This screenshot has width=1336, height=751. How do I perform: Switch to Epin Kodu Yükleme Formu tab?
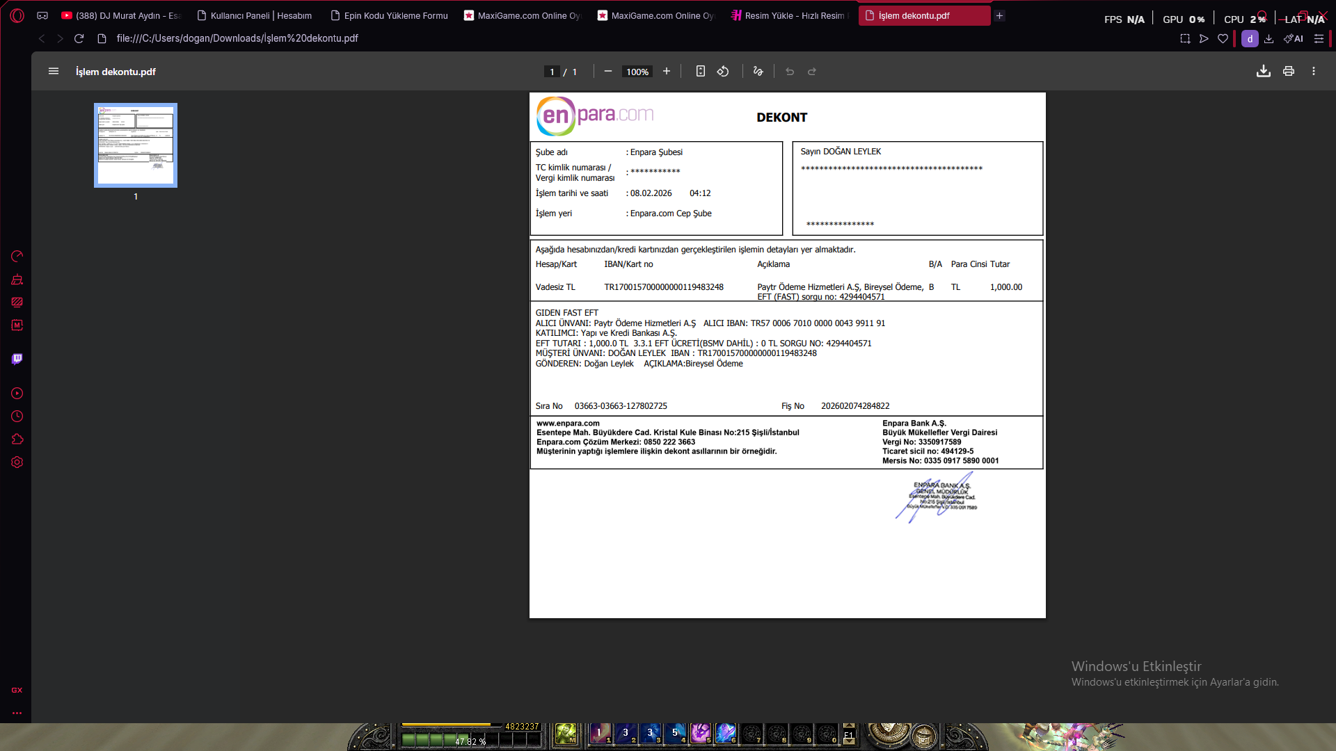(x=388, y=15)
